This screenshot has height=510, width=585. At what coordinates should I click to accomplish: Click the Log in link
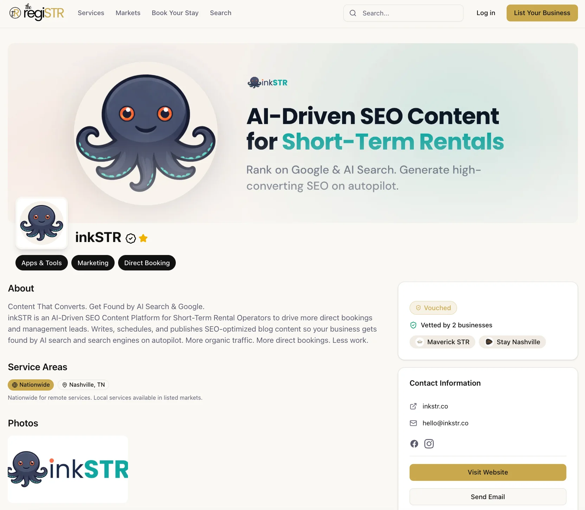486,13
